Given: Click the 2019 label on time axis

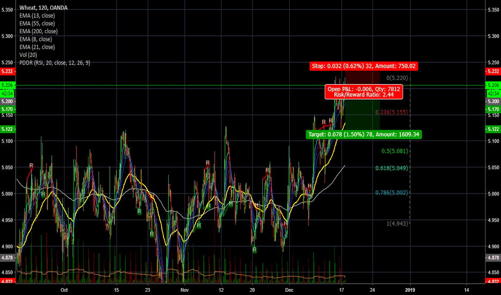Looking at the screenshot, I should pos(410,290).
